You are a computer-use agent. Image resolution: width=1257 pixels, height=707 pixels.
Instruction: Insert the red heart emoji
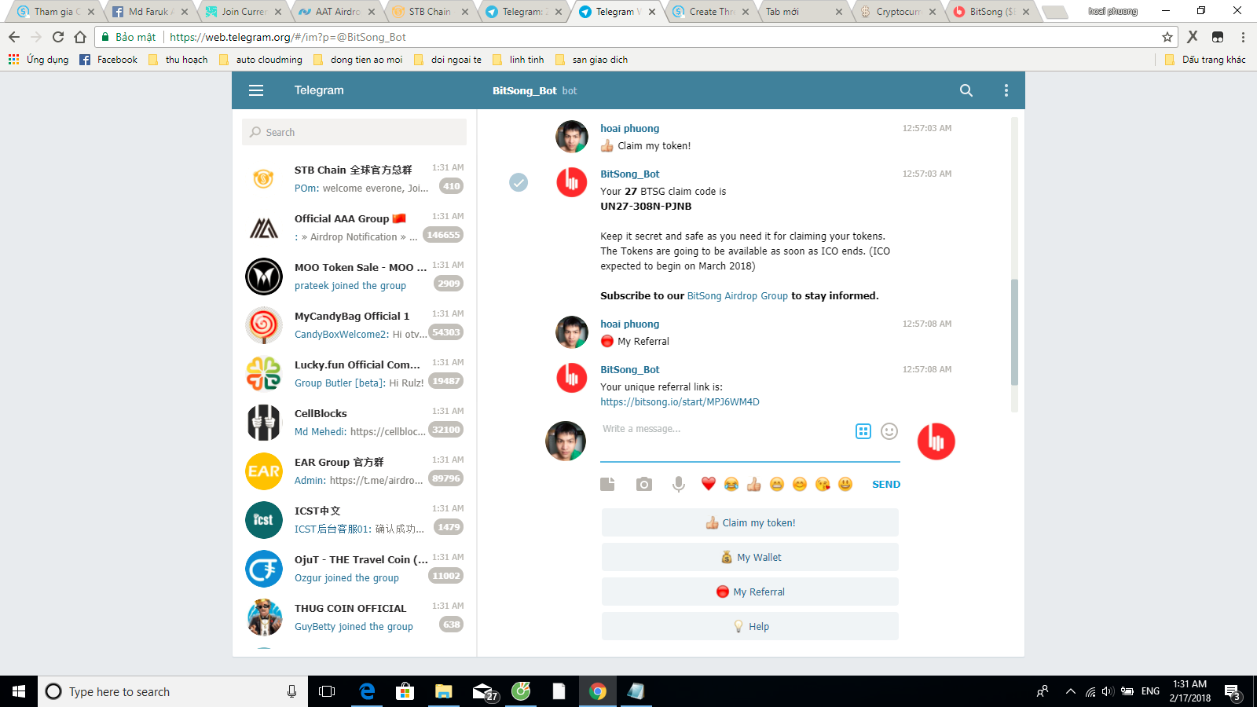709,484
